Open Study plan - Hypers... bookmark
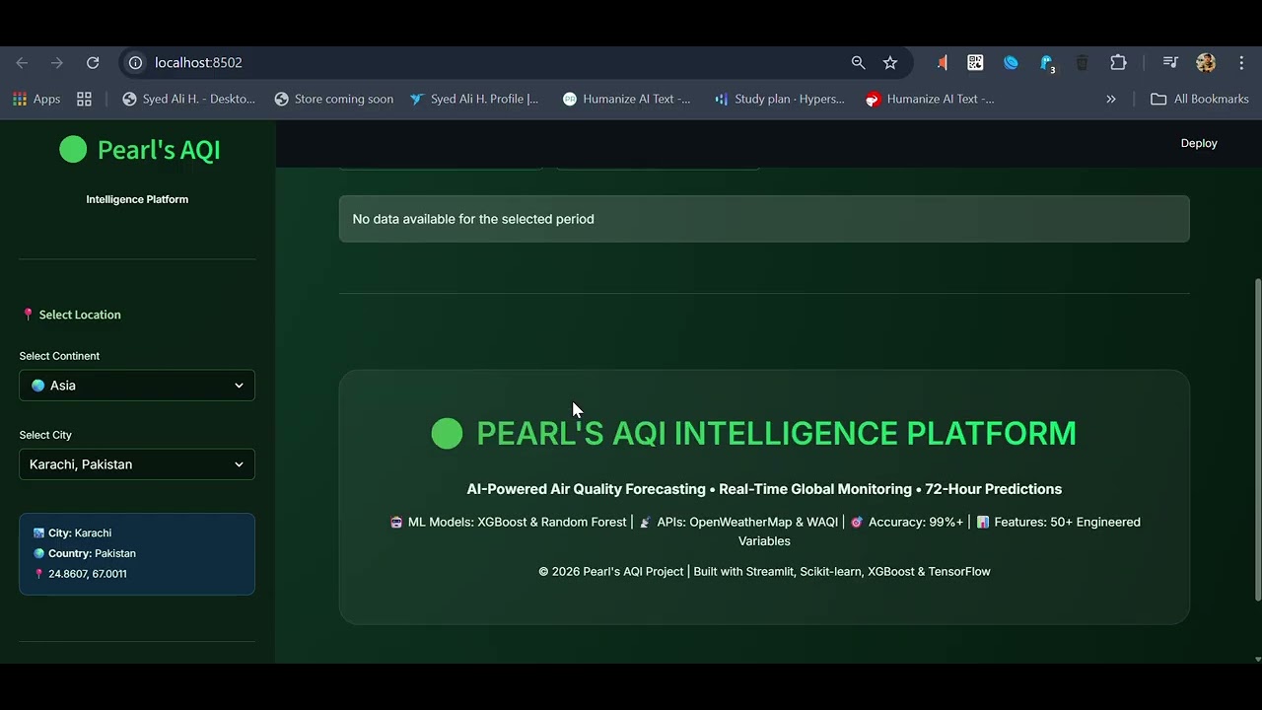 pyautogui.click(x=780, y=99)
